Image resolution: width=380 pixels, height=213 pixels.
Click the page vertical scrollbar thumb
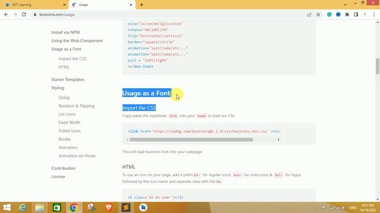tap(378, 66)
